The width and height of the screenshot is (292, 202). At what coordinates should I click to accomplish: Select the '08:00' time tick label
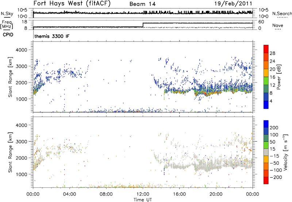pyautogui.click(x=106, y=194)
